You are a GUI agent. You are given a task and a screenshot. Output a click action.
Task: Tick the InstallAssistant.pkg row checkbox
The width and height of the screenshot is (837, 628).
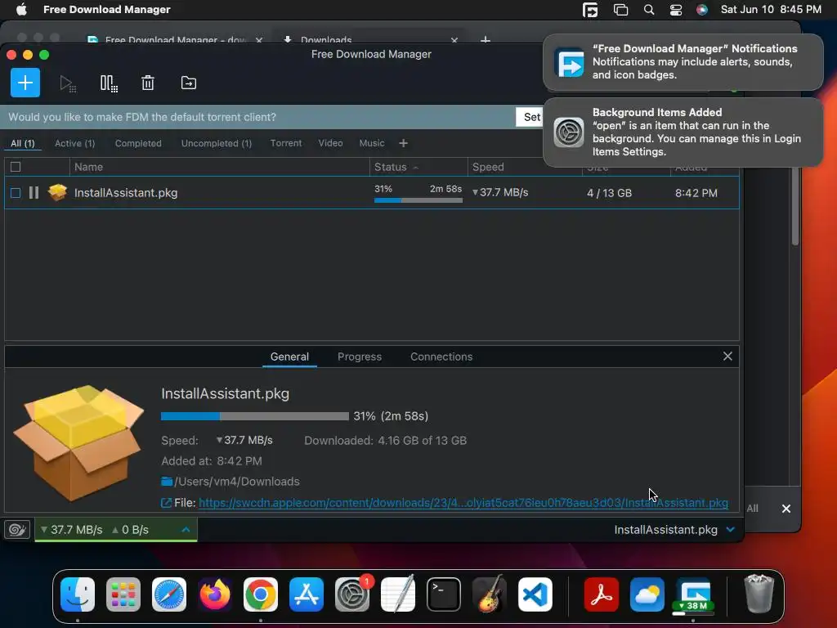click(x=16, y=193)
